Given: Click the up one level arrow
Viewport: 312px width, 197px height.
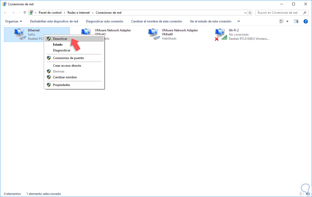Looking at the screenshot, I should point(25,13).
